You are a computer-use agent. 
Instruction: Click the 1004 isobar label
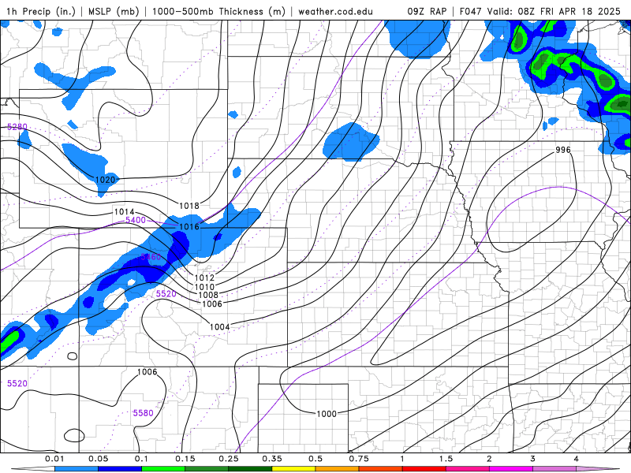(220, 327)
